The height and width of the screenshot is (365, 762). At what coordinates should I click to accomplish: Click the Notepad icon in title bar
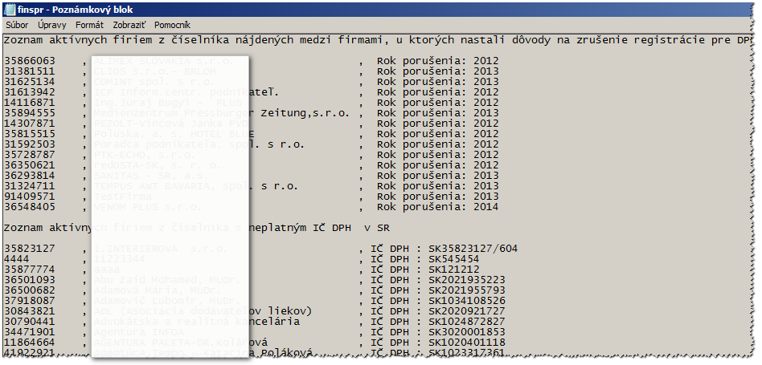[x=9, y=9]
